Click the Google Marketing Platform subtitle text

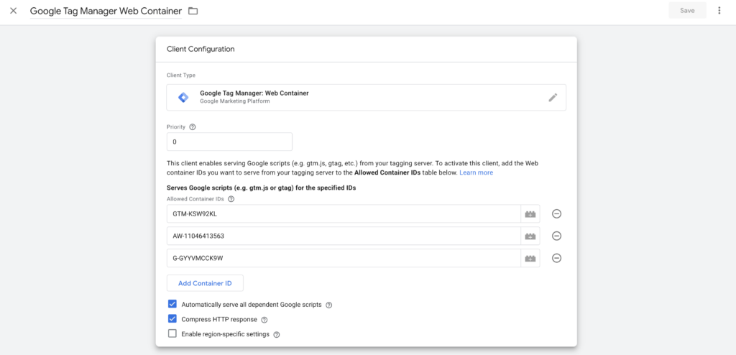(235, 101)
